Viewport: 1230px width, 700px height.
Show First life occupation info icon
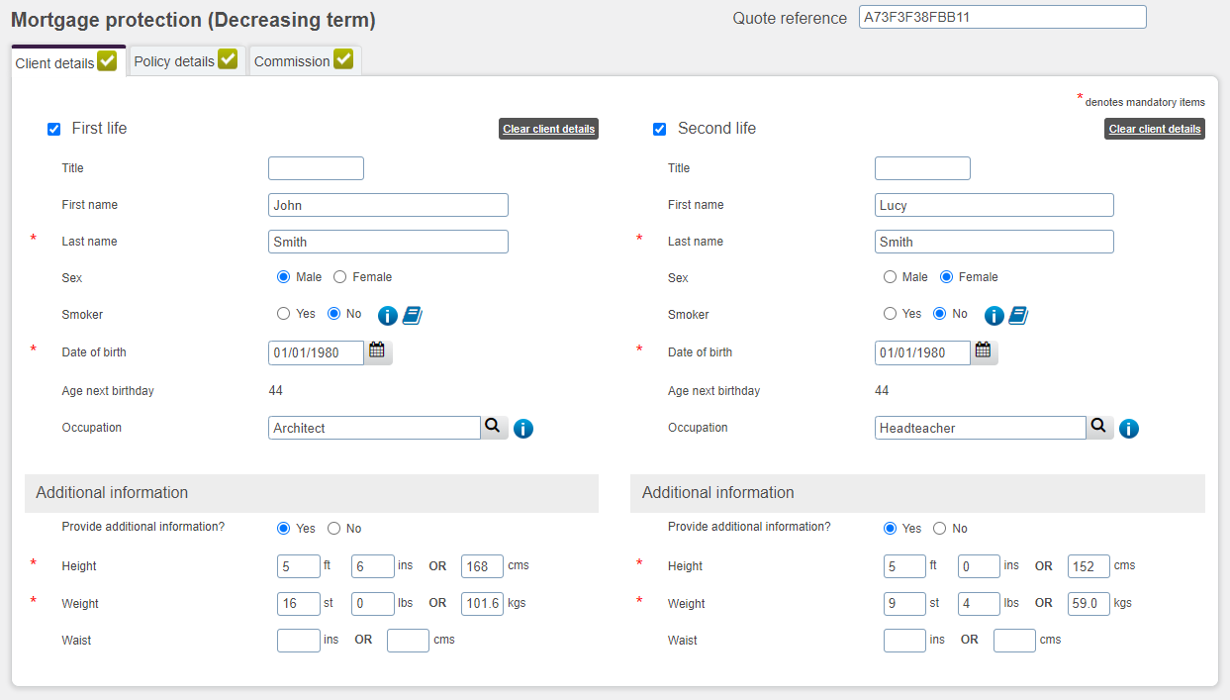(523, 429)
